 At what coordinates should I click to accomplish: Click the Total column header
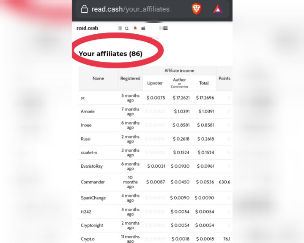pyautogui.click(x=204, y=83)
